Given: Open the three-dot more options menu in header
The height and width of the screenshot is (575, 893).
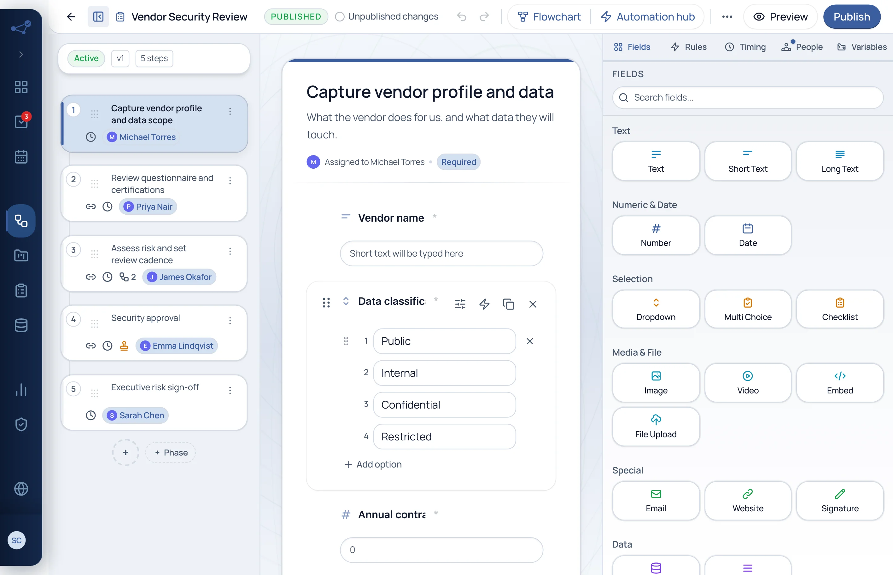Looking at the screenshot, I should (727, 16).
